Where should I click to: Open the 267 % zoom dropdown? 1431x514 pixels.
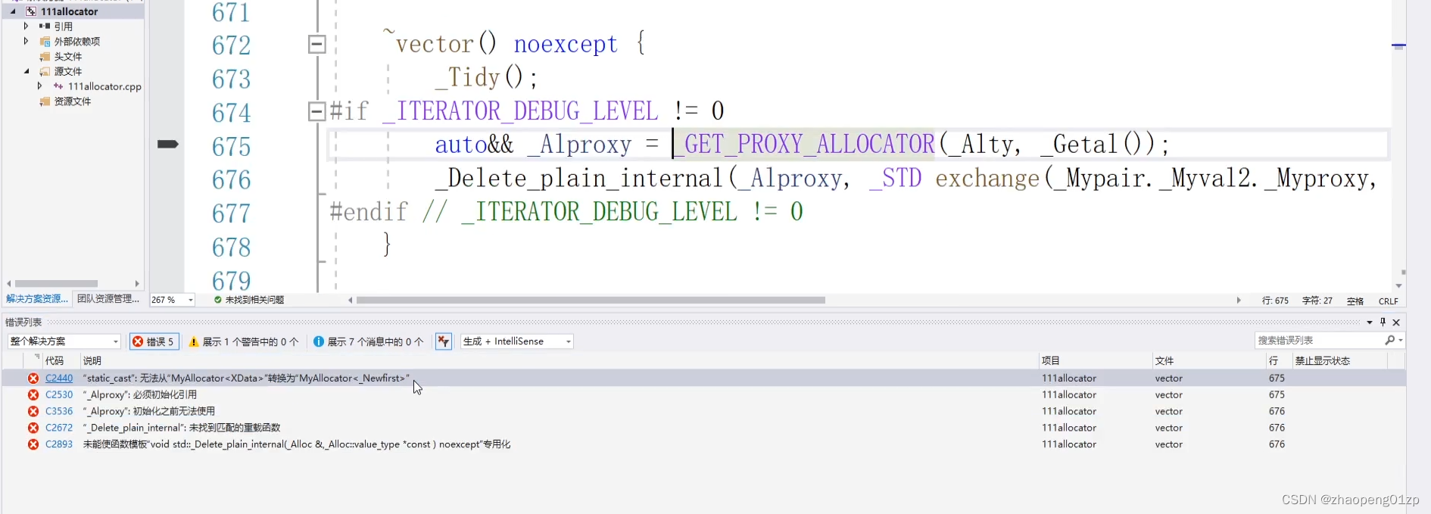click(190, 300)
